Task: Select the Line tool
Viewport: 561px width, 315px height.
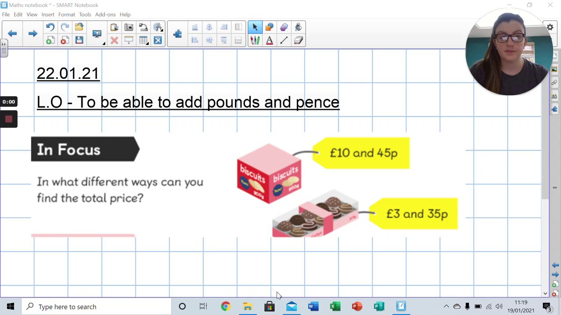Action: [284, 40]
